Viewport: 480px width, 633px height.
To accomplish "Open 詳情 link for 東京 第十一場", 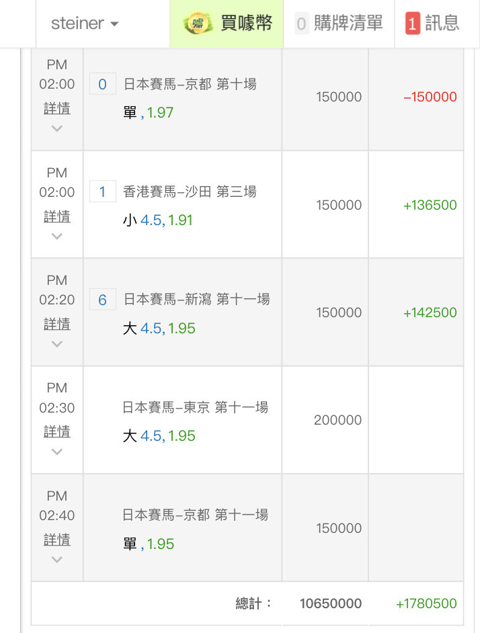I will 57,431.
